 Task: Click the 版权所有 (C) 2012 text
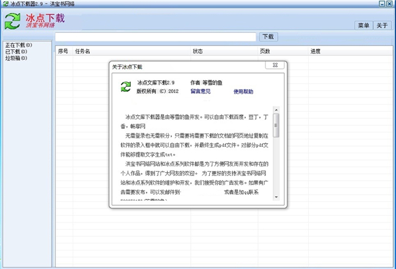pyautogui.click(x=158, y=91)
